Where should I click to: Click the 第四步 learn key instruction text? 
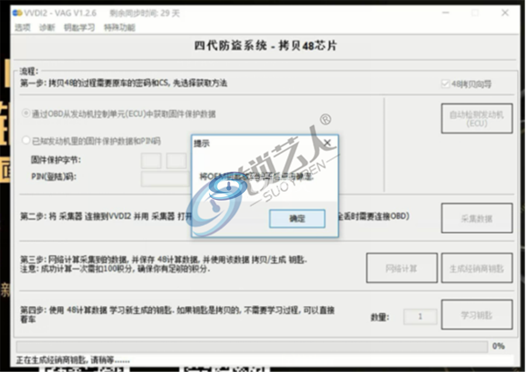[177, 315]
